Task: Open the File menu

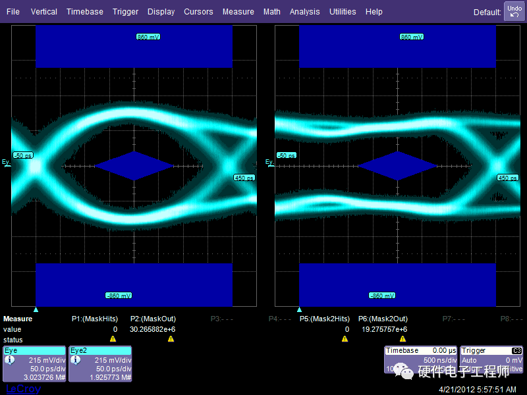Action: [x=13, y=12]
